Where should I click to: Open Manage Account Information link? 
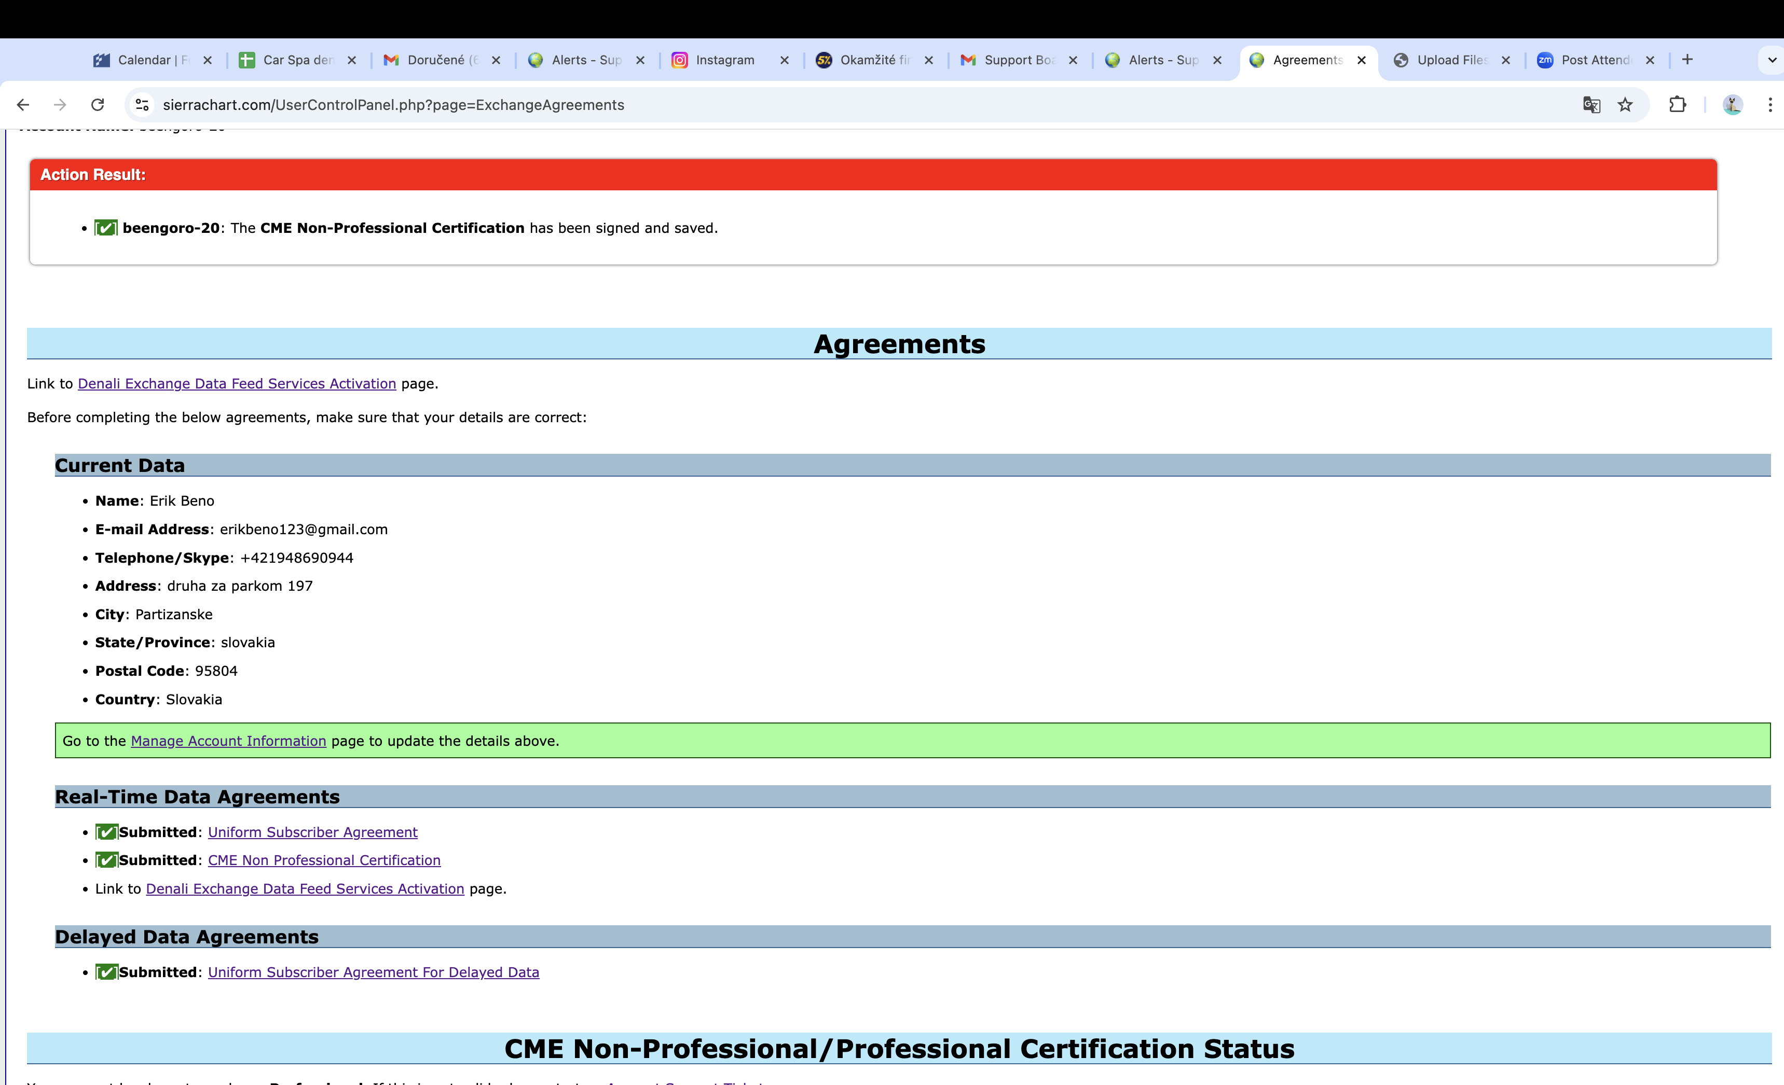[228, 741]
